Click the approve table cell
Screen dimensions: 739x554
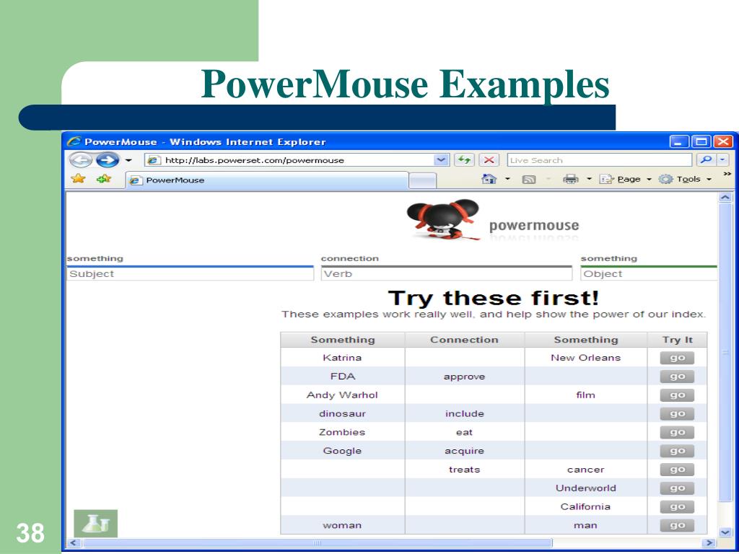tap(464, 377)
